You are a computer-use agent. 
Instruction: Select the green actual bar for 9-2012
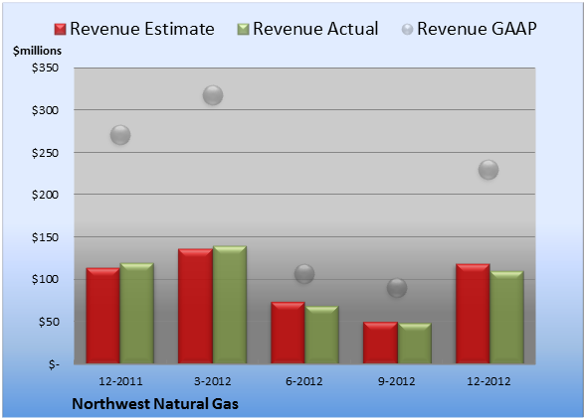coord(414,344)
